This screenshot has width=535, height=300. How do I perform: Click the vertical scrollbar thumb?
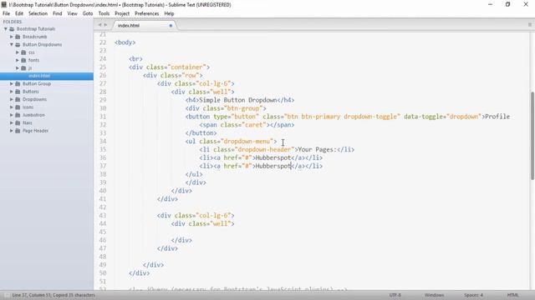[532, 135]
